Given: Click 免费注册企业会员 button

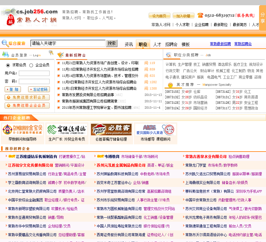Looking at the screenshot, I should (27, 105).
